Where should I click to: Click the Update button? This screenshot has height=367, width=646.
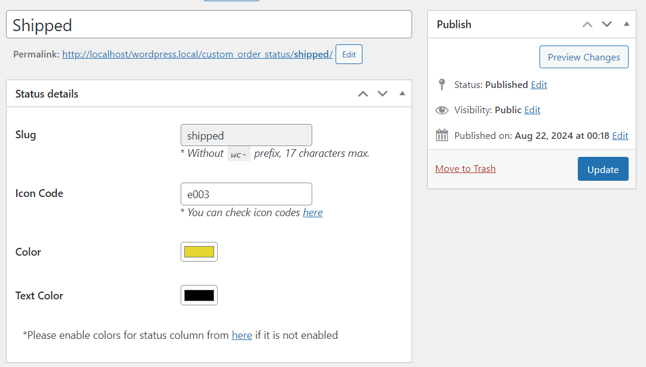click(x=603, y=169)
